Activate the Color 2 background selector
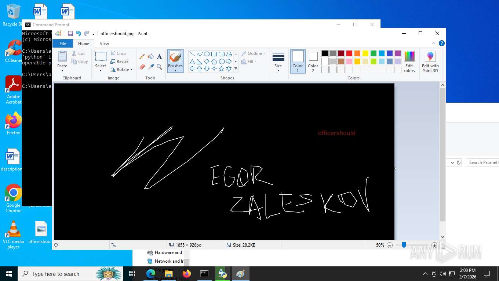The width and height of the screenshot is (499, 281). 313,61
